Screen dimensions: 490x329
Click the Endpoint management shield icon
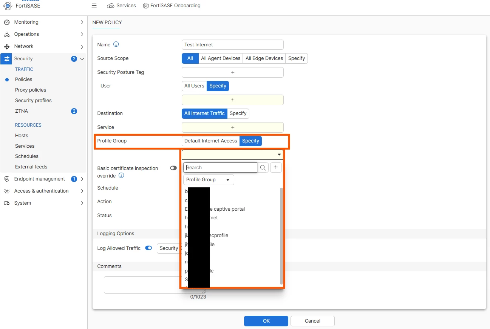pyautogui.click(x=7, y=179)
